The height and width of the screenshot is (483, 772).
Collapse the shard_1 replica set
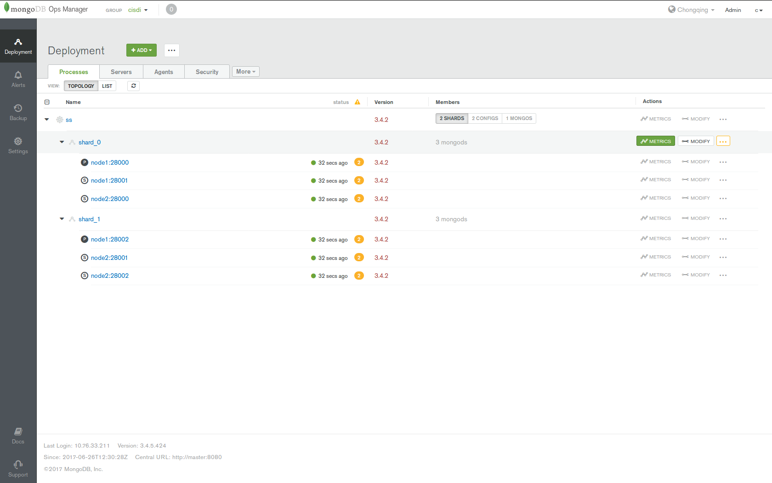tap(62, 219)
